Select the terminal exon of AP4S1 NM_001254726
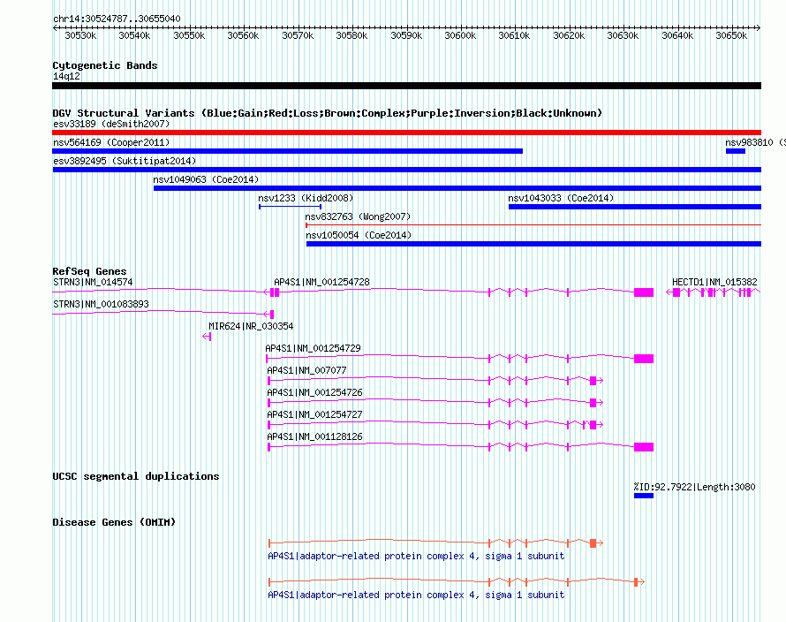 (593, 403)
